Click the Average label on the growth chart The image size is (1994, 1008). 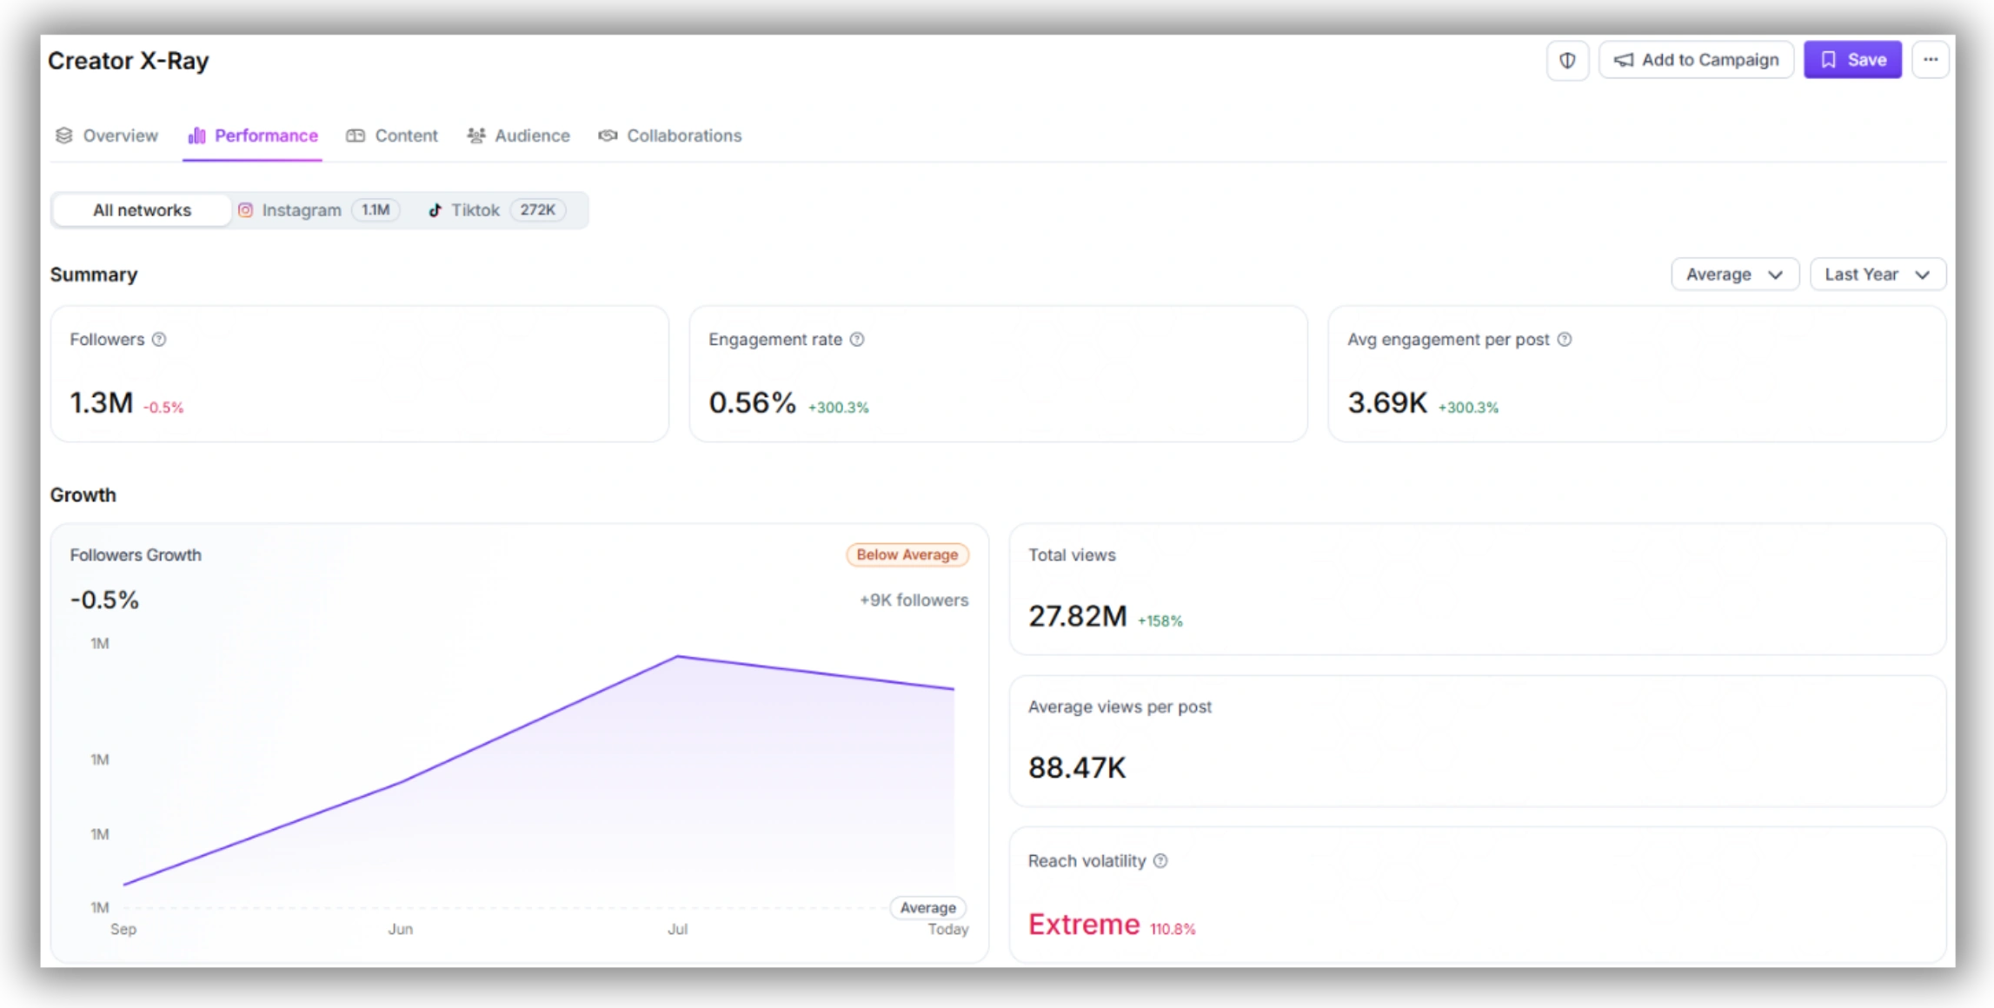pyautogui.click(x=927, y=907)
